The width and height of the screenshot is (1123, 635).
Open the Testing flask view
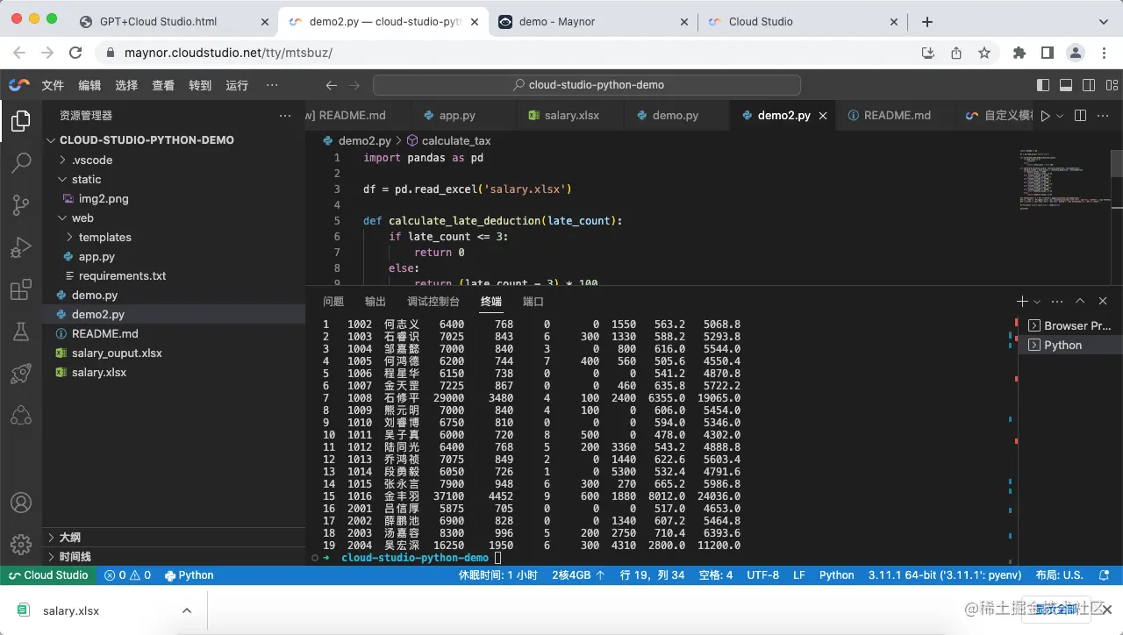point(21,332)
